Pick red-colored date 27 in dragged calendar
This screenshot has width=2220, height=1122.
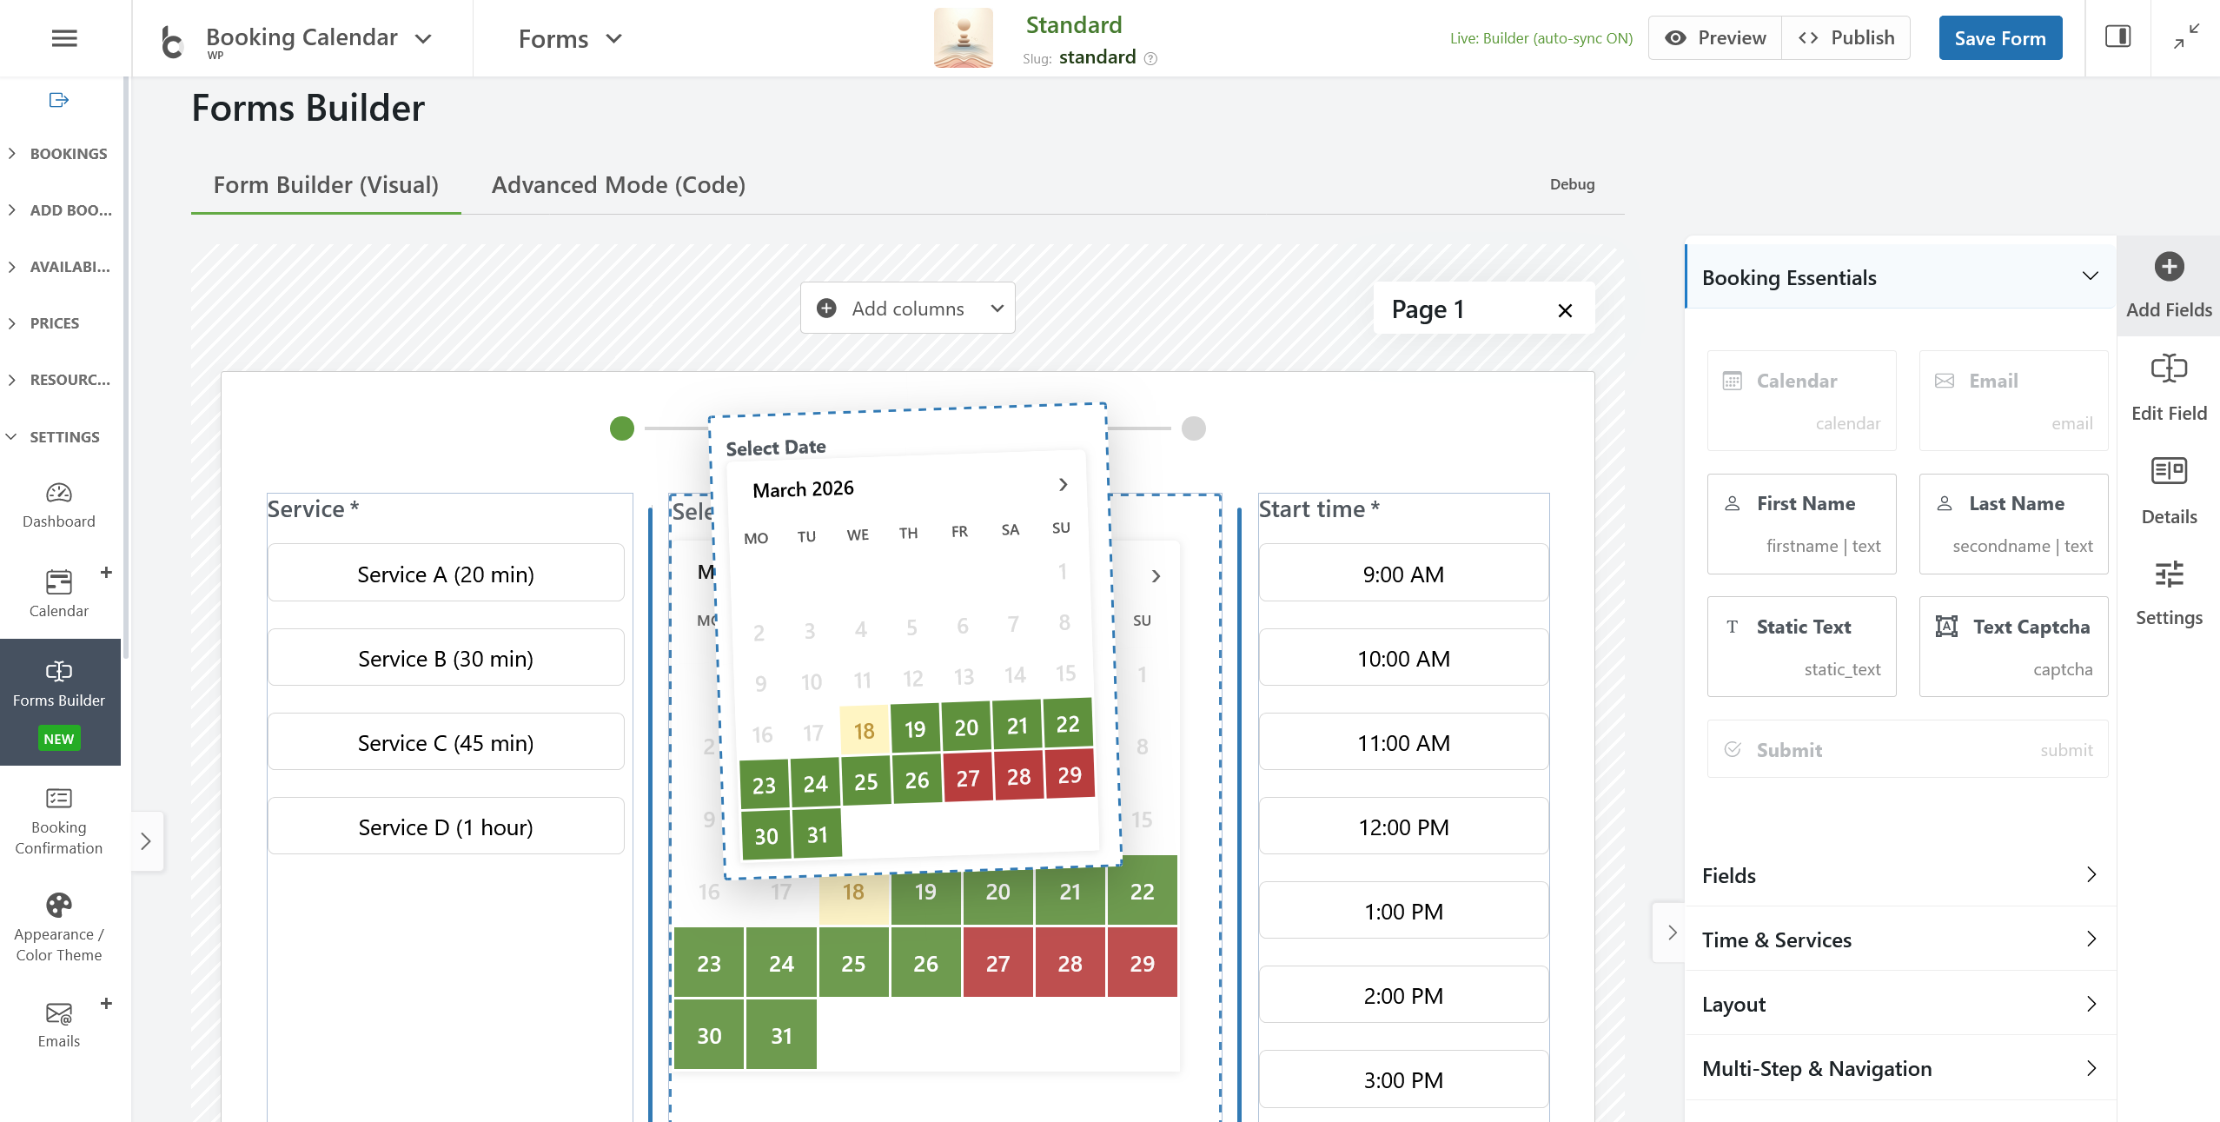click(x=968, y=779)
